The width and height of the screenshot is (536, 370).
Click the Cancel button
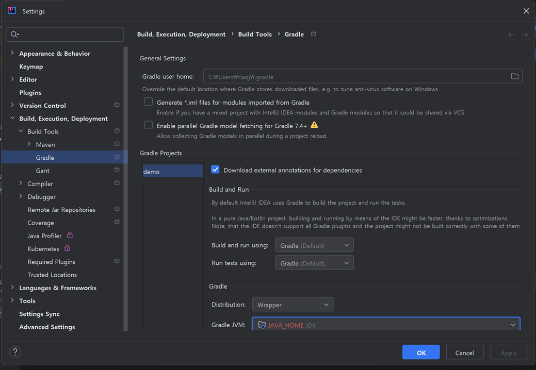click(x=465, y=352)
